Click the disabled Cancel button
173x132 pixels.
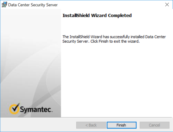tap(154, 125)
